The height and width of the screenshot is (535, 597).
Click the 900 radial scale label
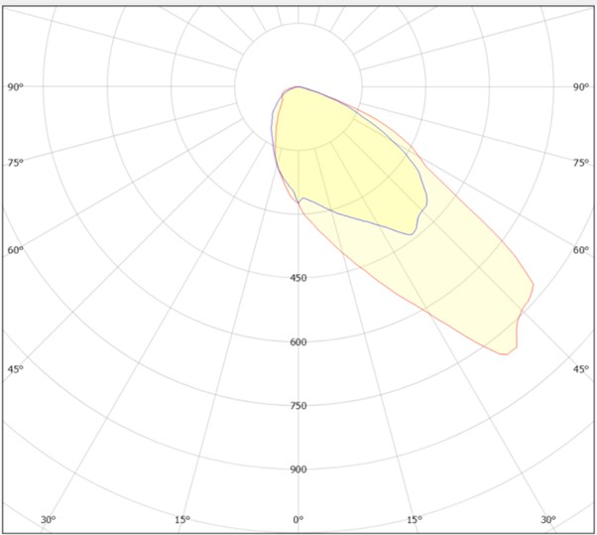pos(298,469)
